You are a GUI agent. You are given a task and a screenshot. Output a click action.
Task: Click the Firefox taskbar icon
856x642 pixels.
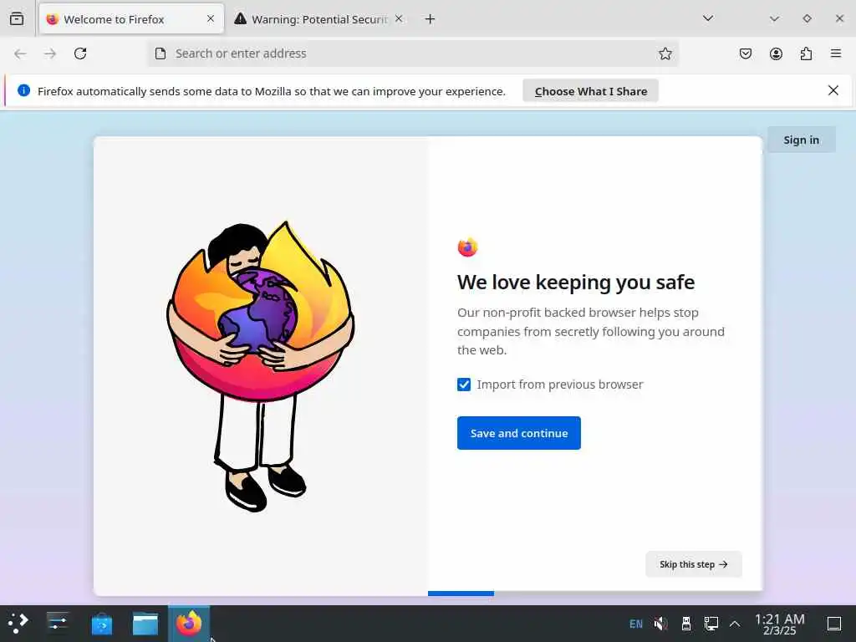[x=189, y=624]
